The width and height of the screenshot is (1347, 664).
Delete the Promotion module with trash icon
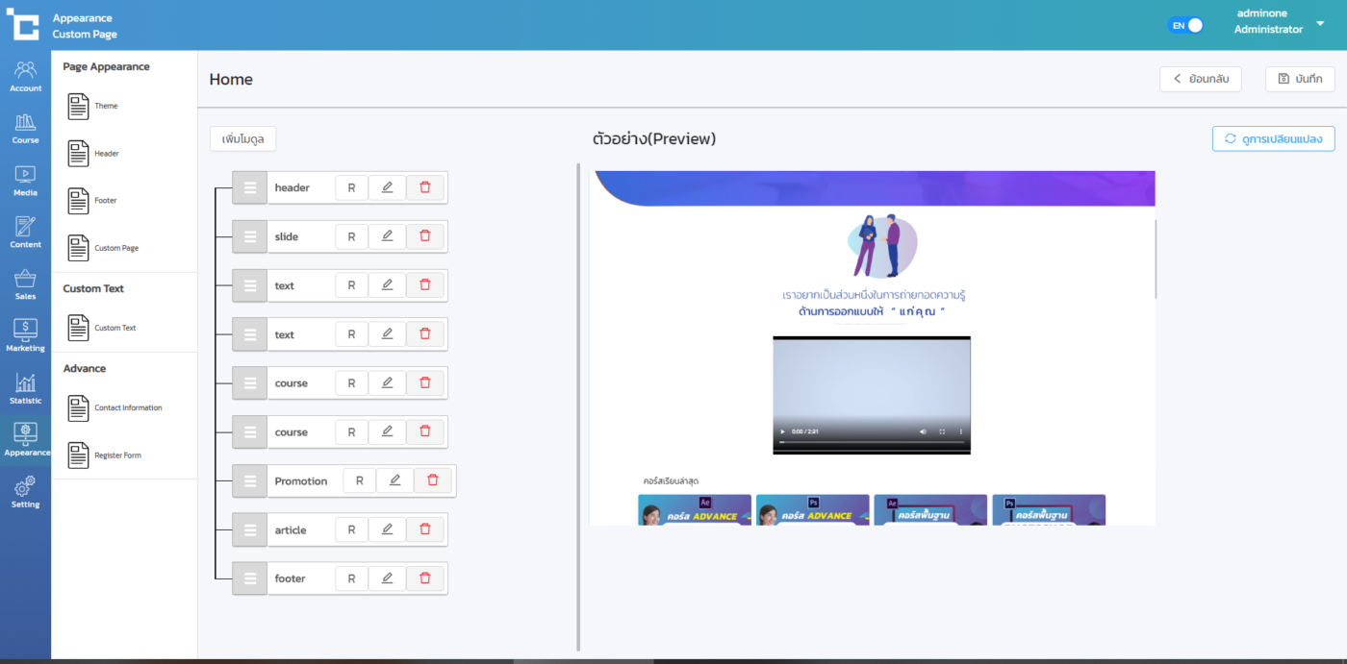(x=433, y=480)
